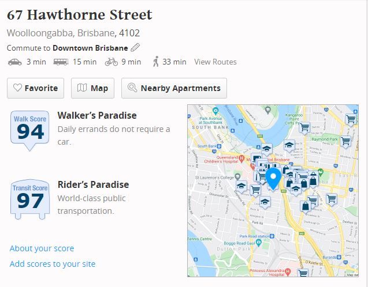Select the bicycle commute icon
The width and height of the screenshot is (368, 287).
pyautogui.click(x=111, y=62)
